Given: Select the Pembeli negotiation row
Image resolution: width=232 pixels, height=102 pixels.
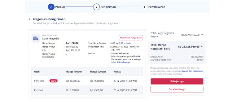Looking at the screenshot, I should pyautogui.click(x=87, y=90).
